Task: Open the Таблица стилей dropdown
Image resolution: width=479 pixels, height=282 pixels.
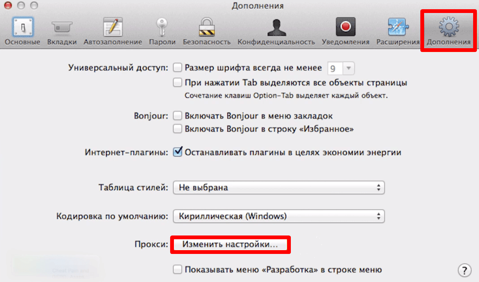Action: click(279, 187)
